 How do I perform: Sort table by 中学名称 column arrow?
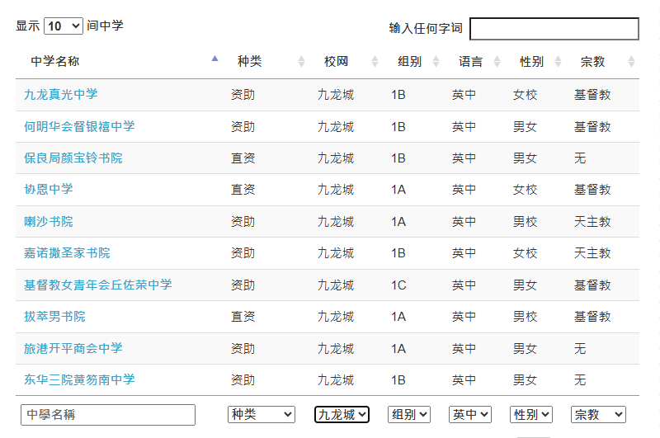[x=214, y=59]
